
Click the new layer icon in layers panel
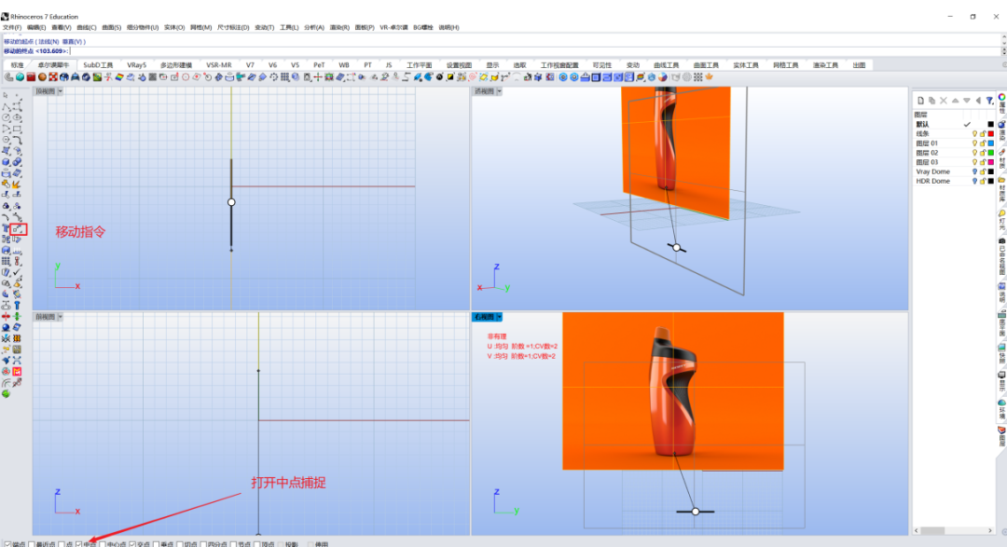pos(920,100)
